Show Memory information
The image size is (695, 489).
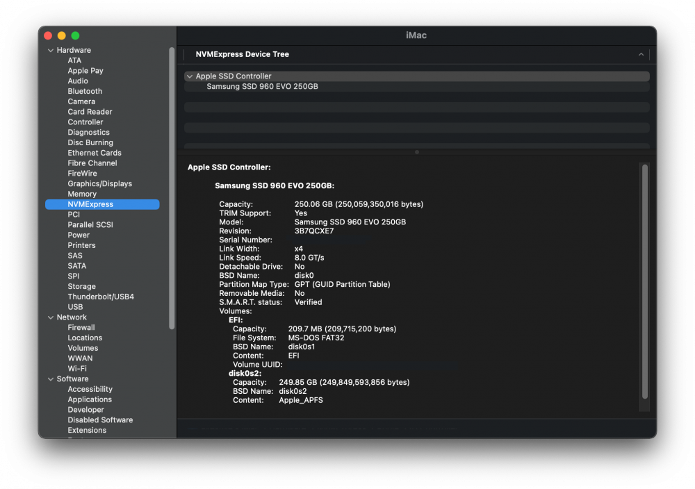tap(82, 194)
